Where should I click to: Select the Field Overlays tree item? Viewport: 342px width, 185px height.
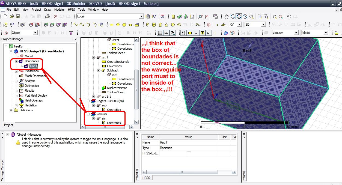tap(34, 100)
